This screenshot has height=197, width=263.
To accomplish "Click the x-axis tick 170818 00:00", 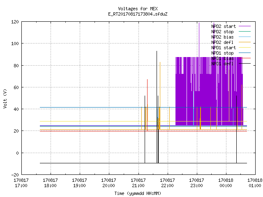I will click(226, 183).
